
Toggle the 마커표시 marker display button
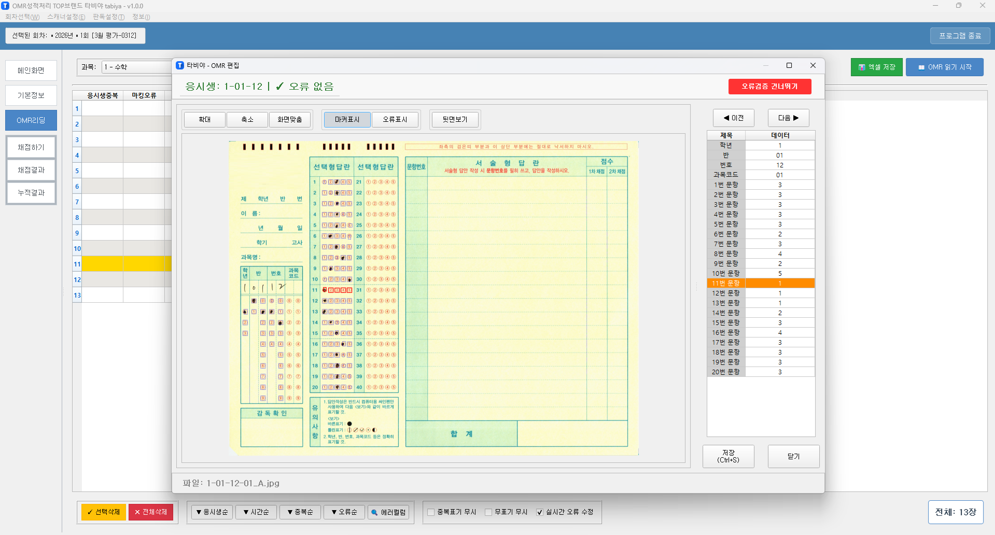pos(347,120)
